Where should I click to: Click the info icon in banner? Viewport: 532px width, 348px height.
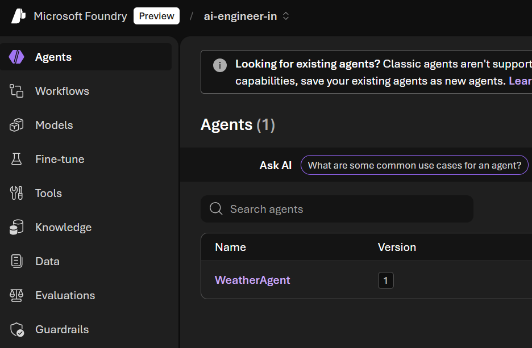pos(219,65)
